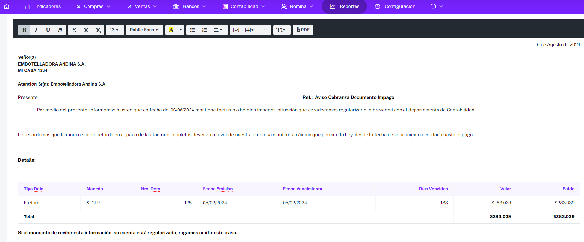The width and height of the screenshot is (584, 242).
Task: Click the MI CASA 1234 address line
Action: [x=33, y=70]
